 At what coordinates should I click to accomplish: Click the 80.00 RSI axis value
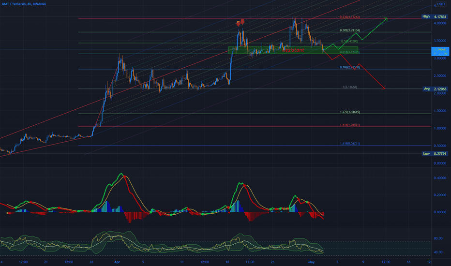coord(438,238)
